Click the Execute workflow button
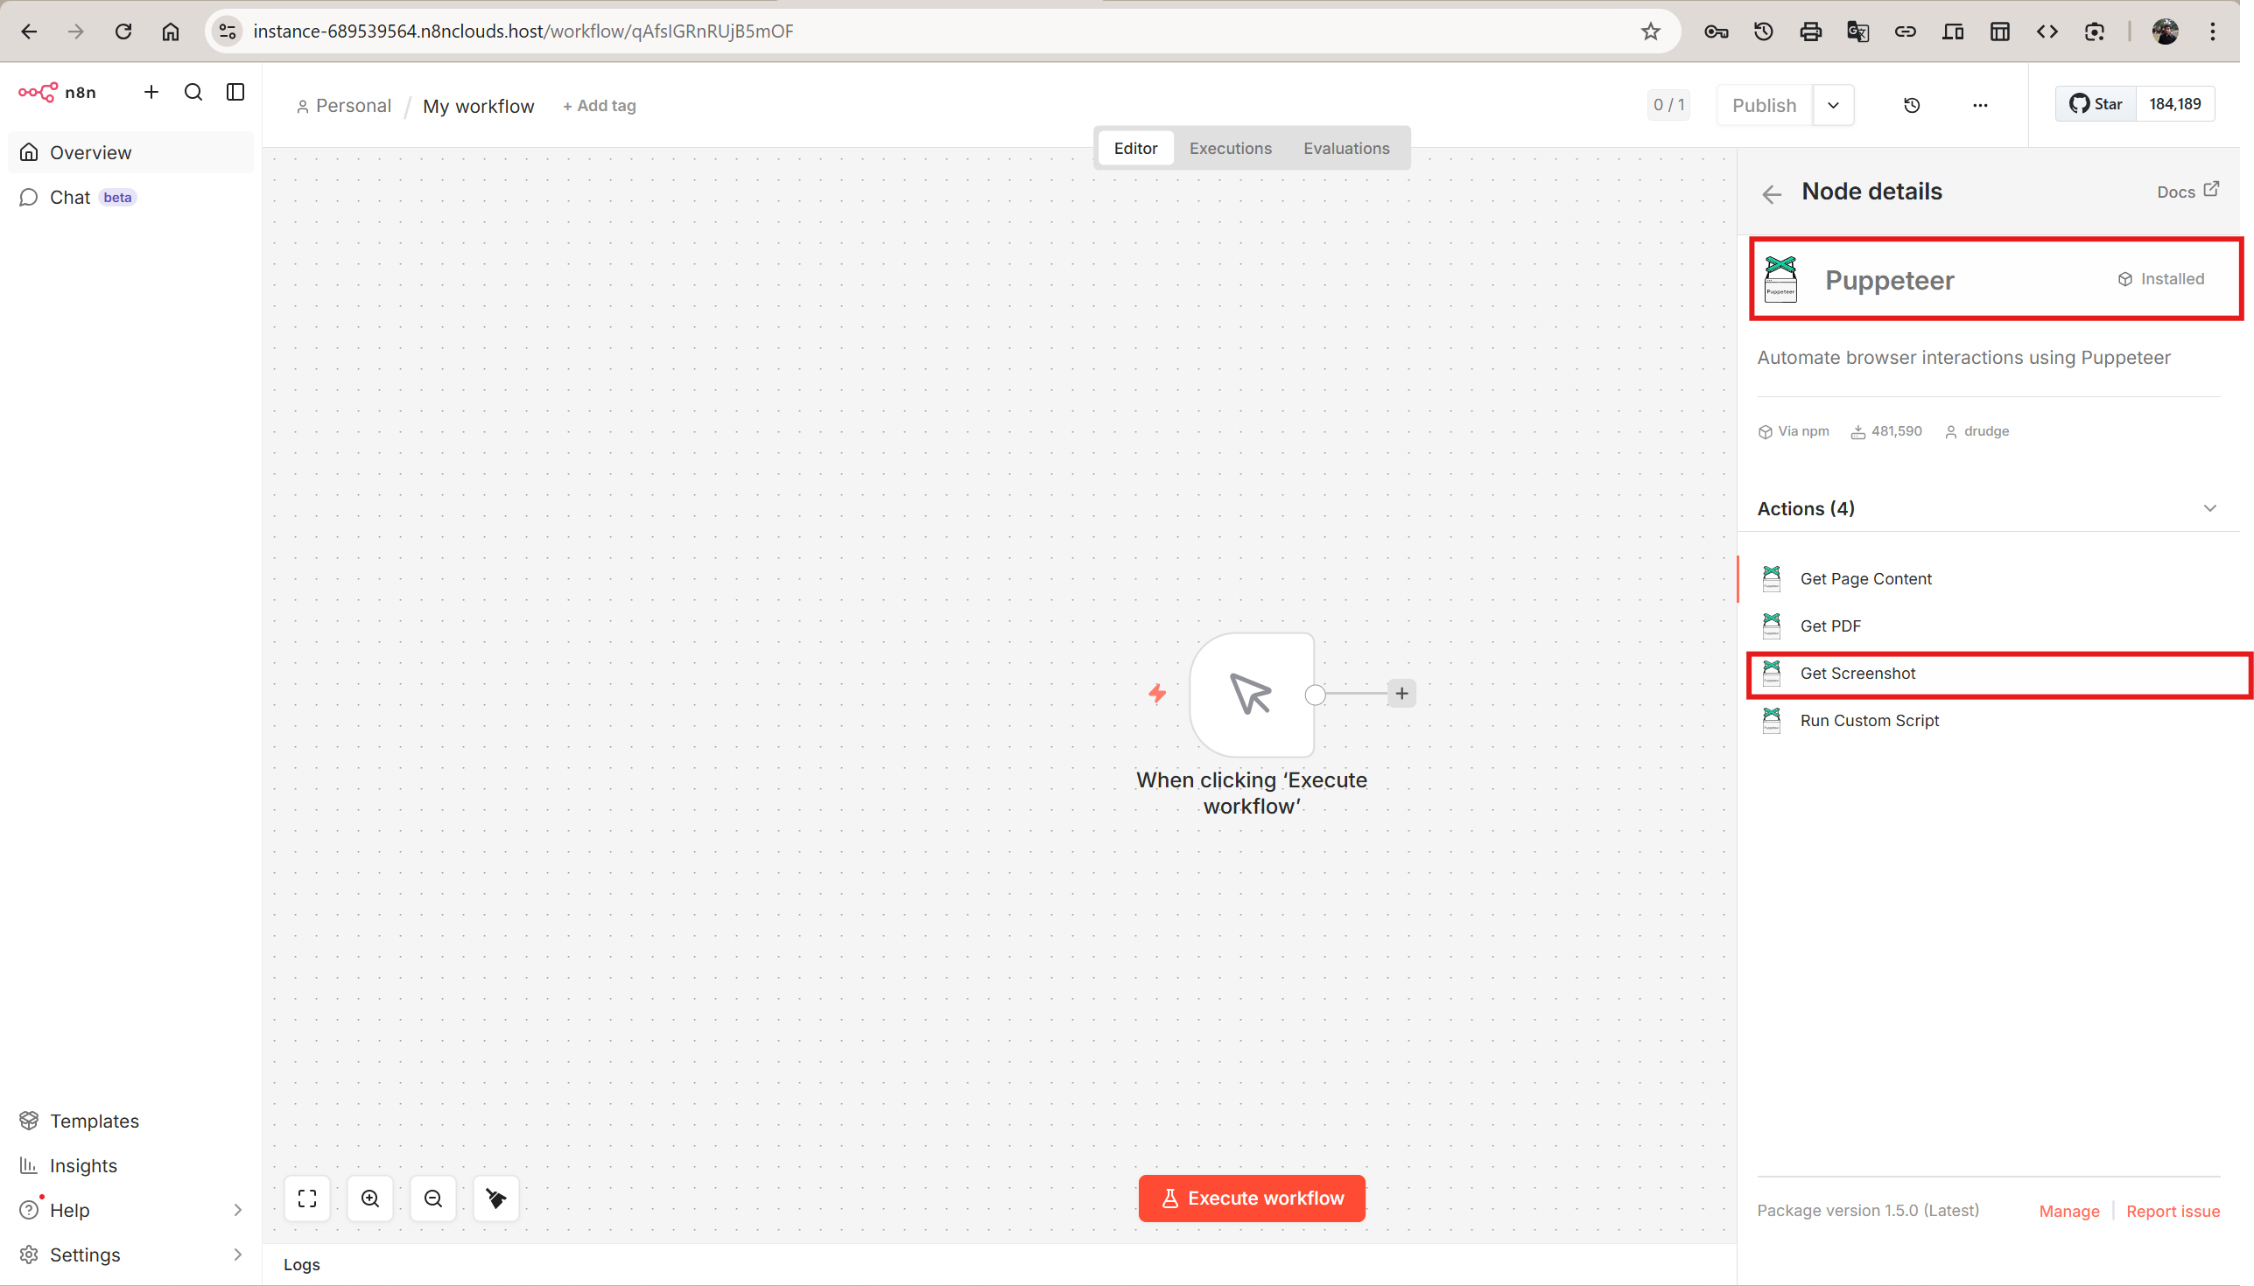 pyautogui.click(x=1251, y=1199)
